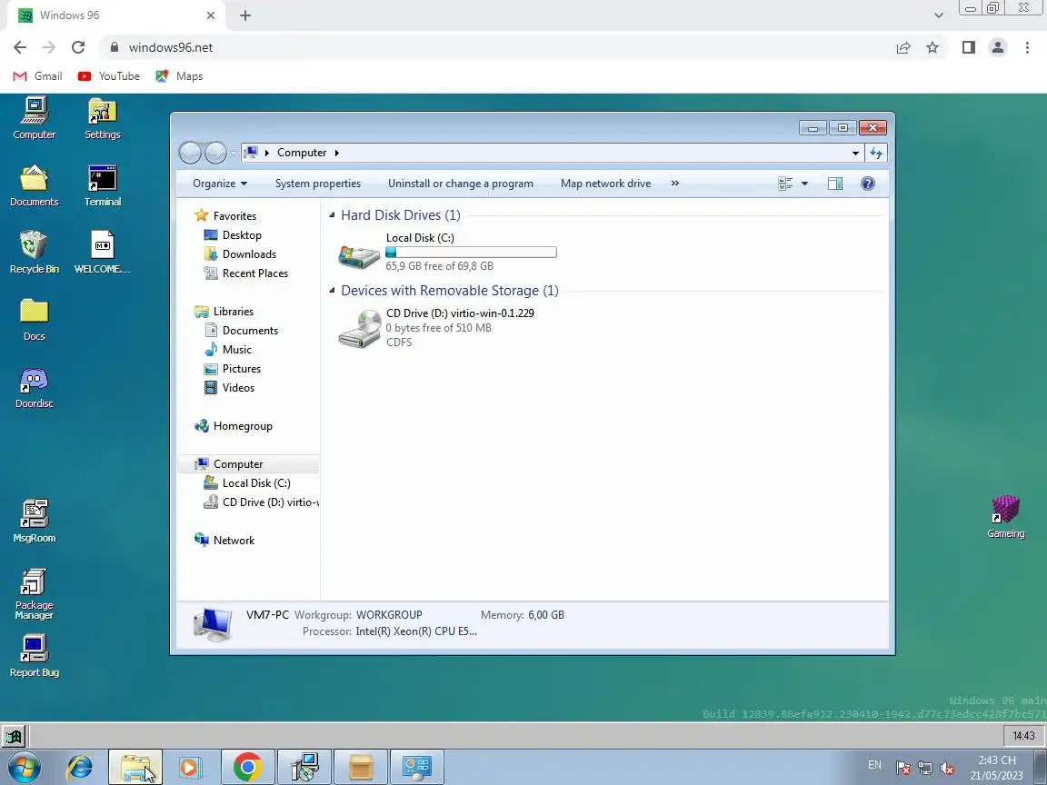The height and width of the screenshot is (785, 1047).
Task: Open the change view options dropdown arrow
Action: click(804, 184)
